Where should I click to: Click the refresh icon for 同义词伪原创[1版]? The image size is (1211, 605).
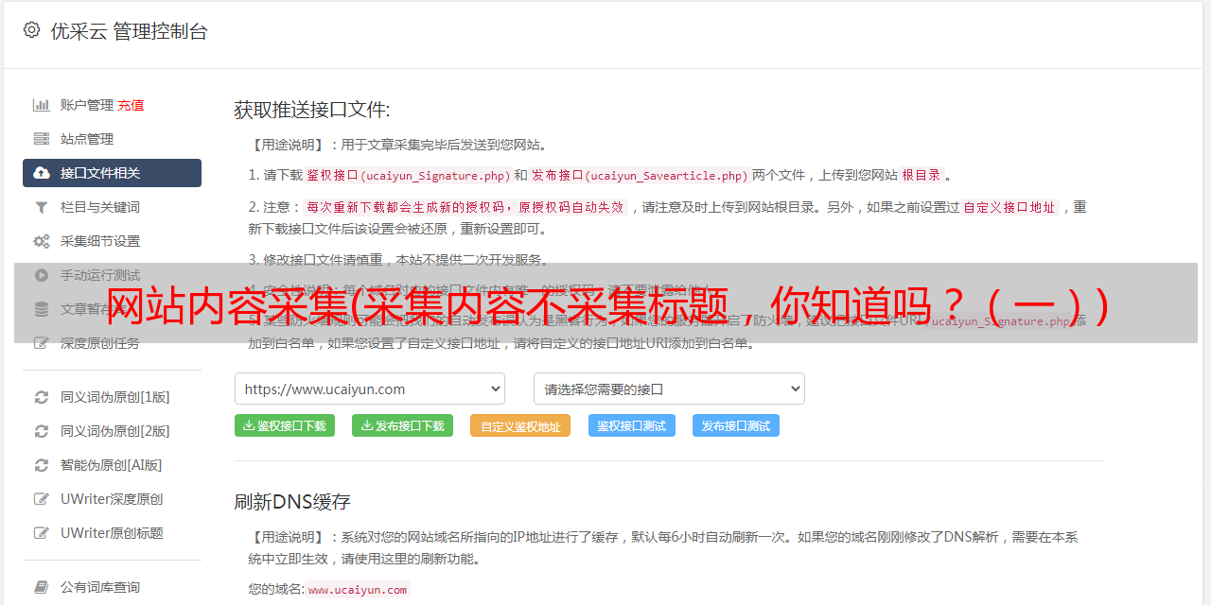(42, 397)
